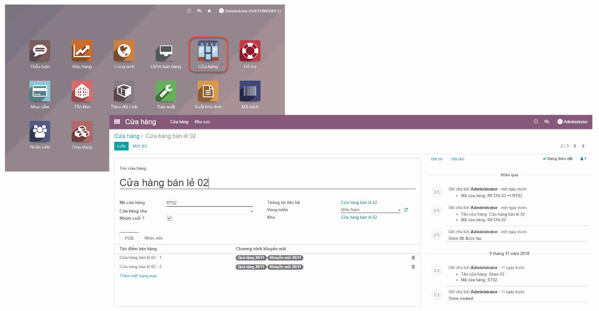Toggle the Đang theo dõi following status
The image size is (599, 311).
[x=558, y=158]
